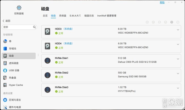Click the stop toolbar icon
Screen dimensions: 185x110
point(153,22)
